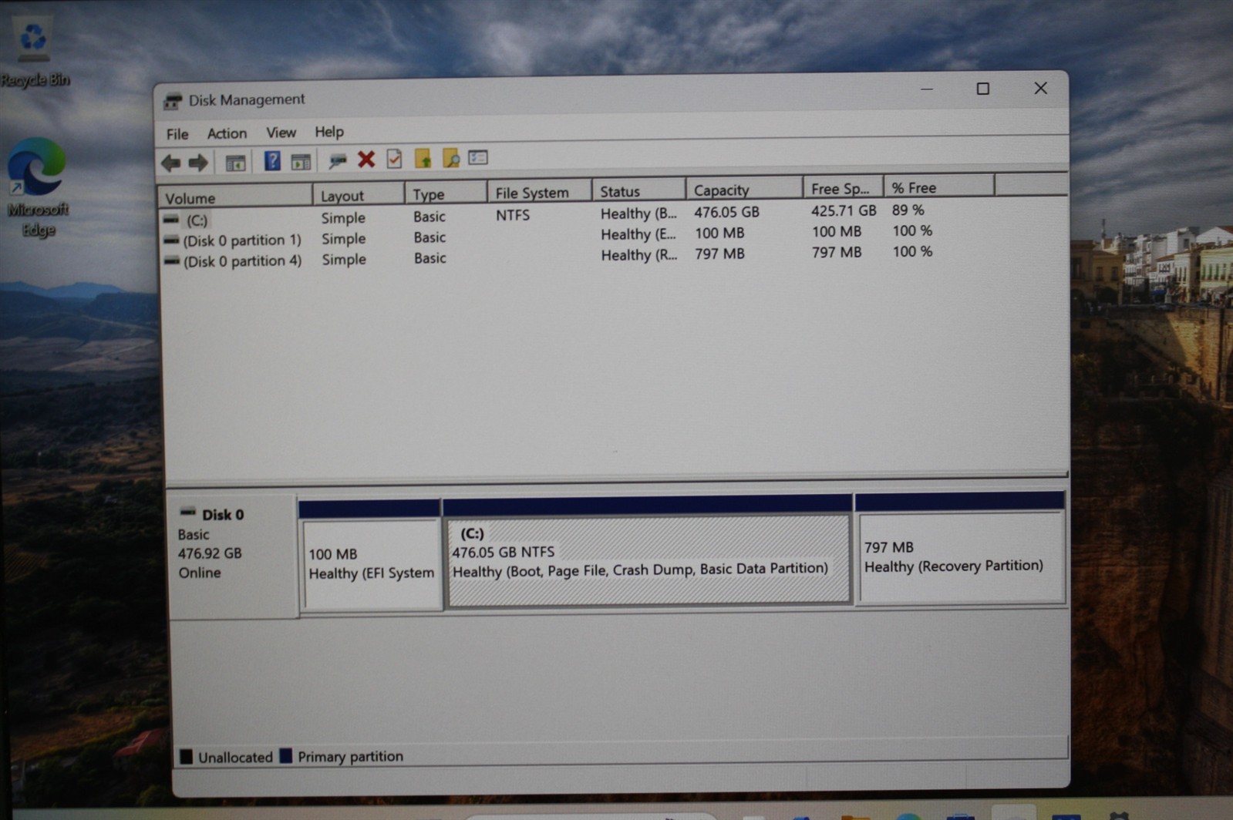This screenshot has width=1233, height=820.
Task: Sort by the File System column header
Action: 540,192
